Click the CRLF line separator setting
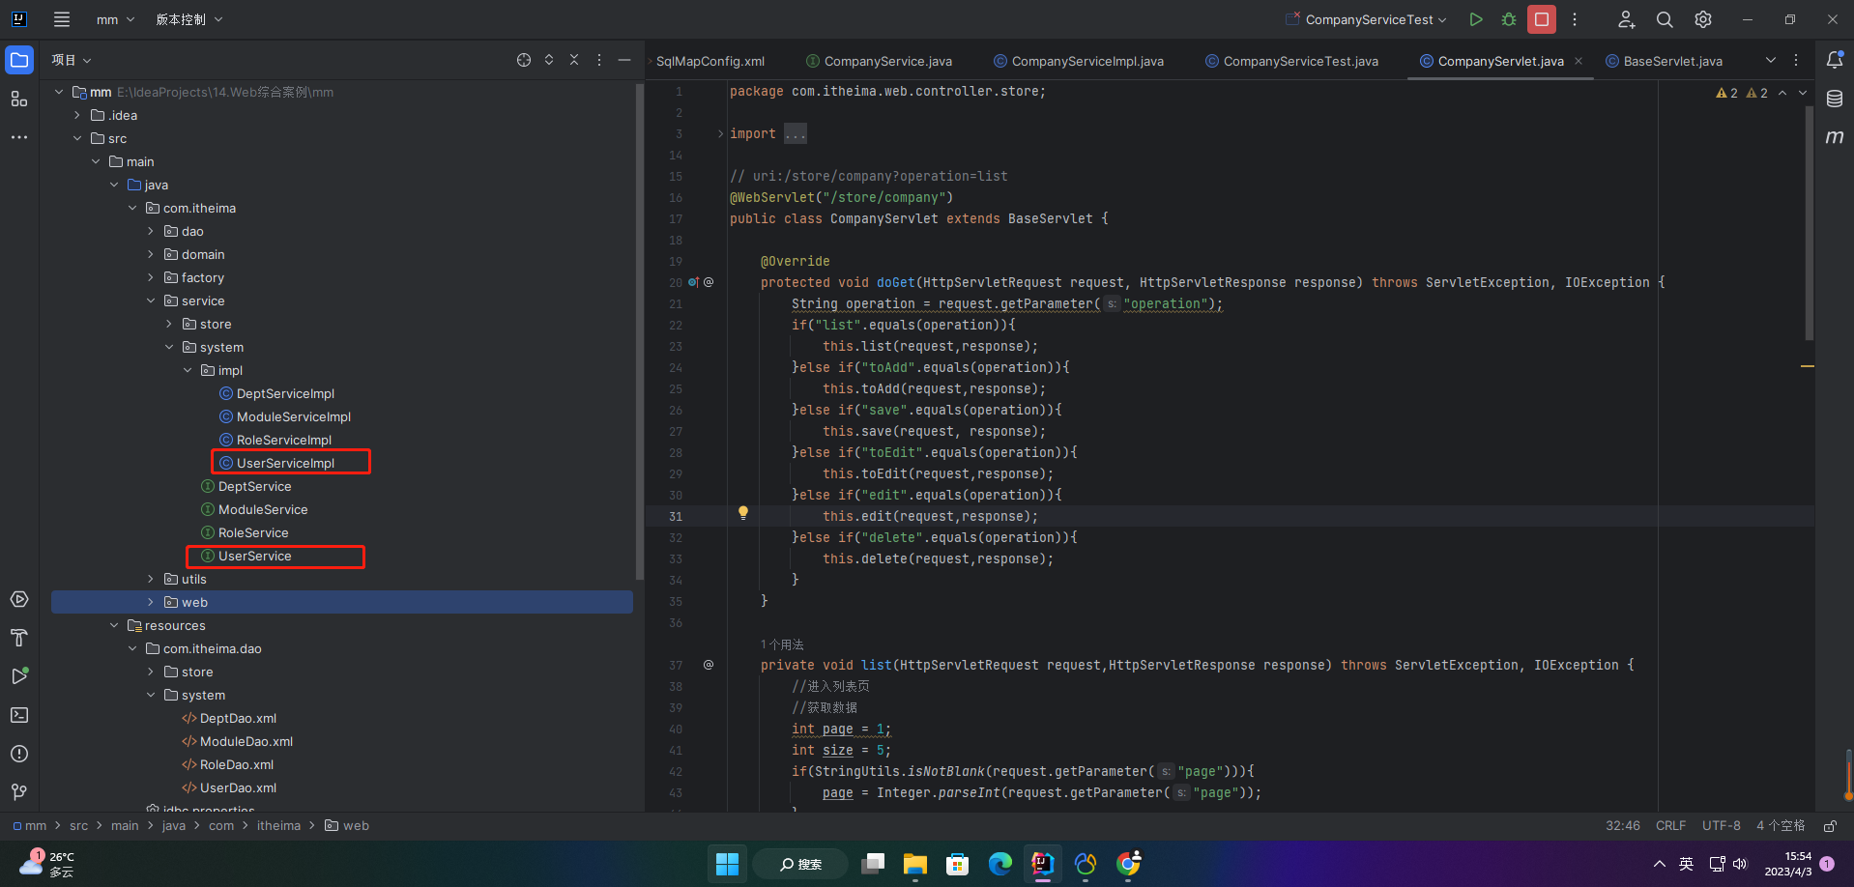 point(1670,826)
